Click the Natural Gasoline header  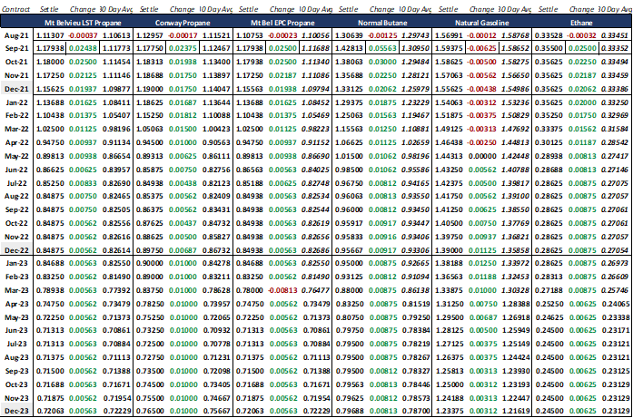coord(482,23)
